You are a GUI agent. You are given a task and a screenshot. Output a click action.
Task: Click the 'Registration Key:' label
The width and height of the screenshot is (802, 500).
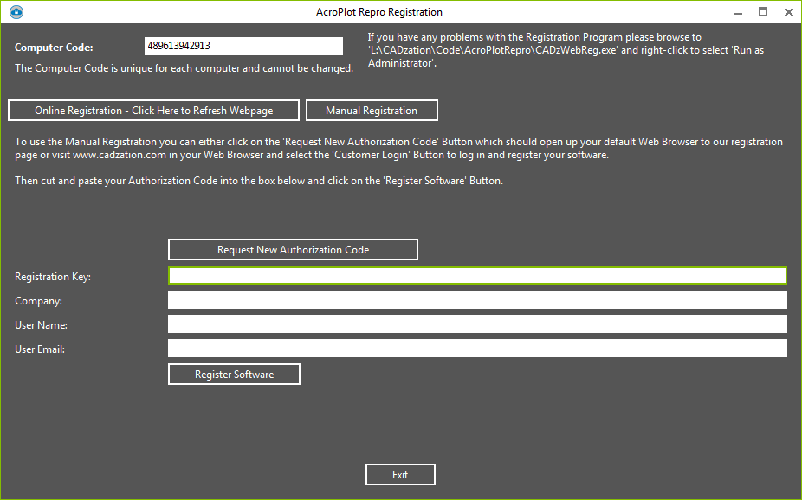(53, 277)
